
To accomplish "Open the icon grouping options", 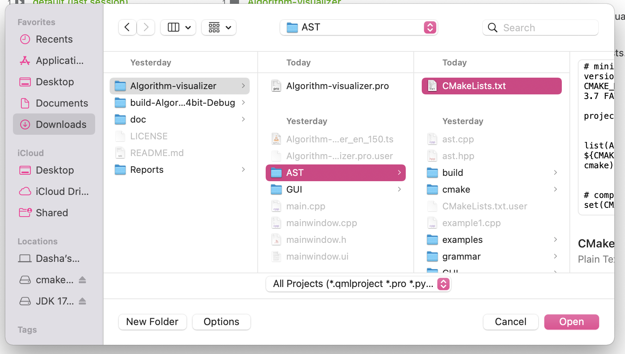I will point(219,27).
